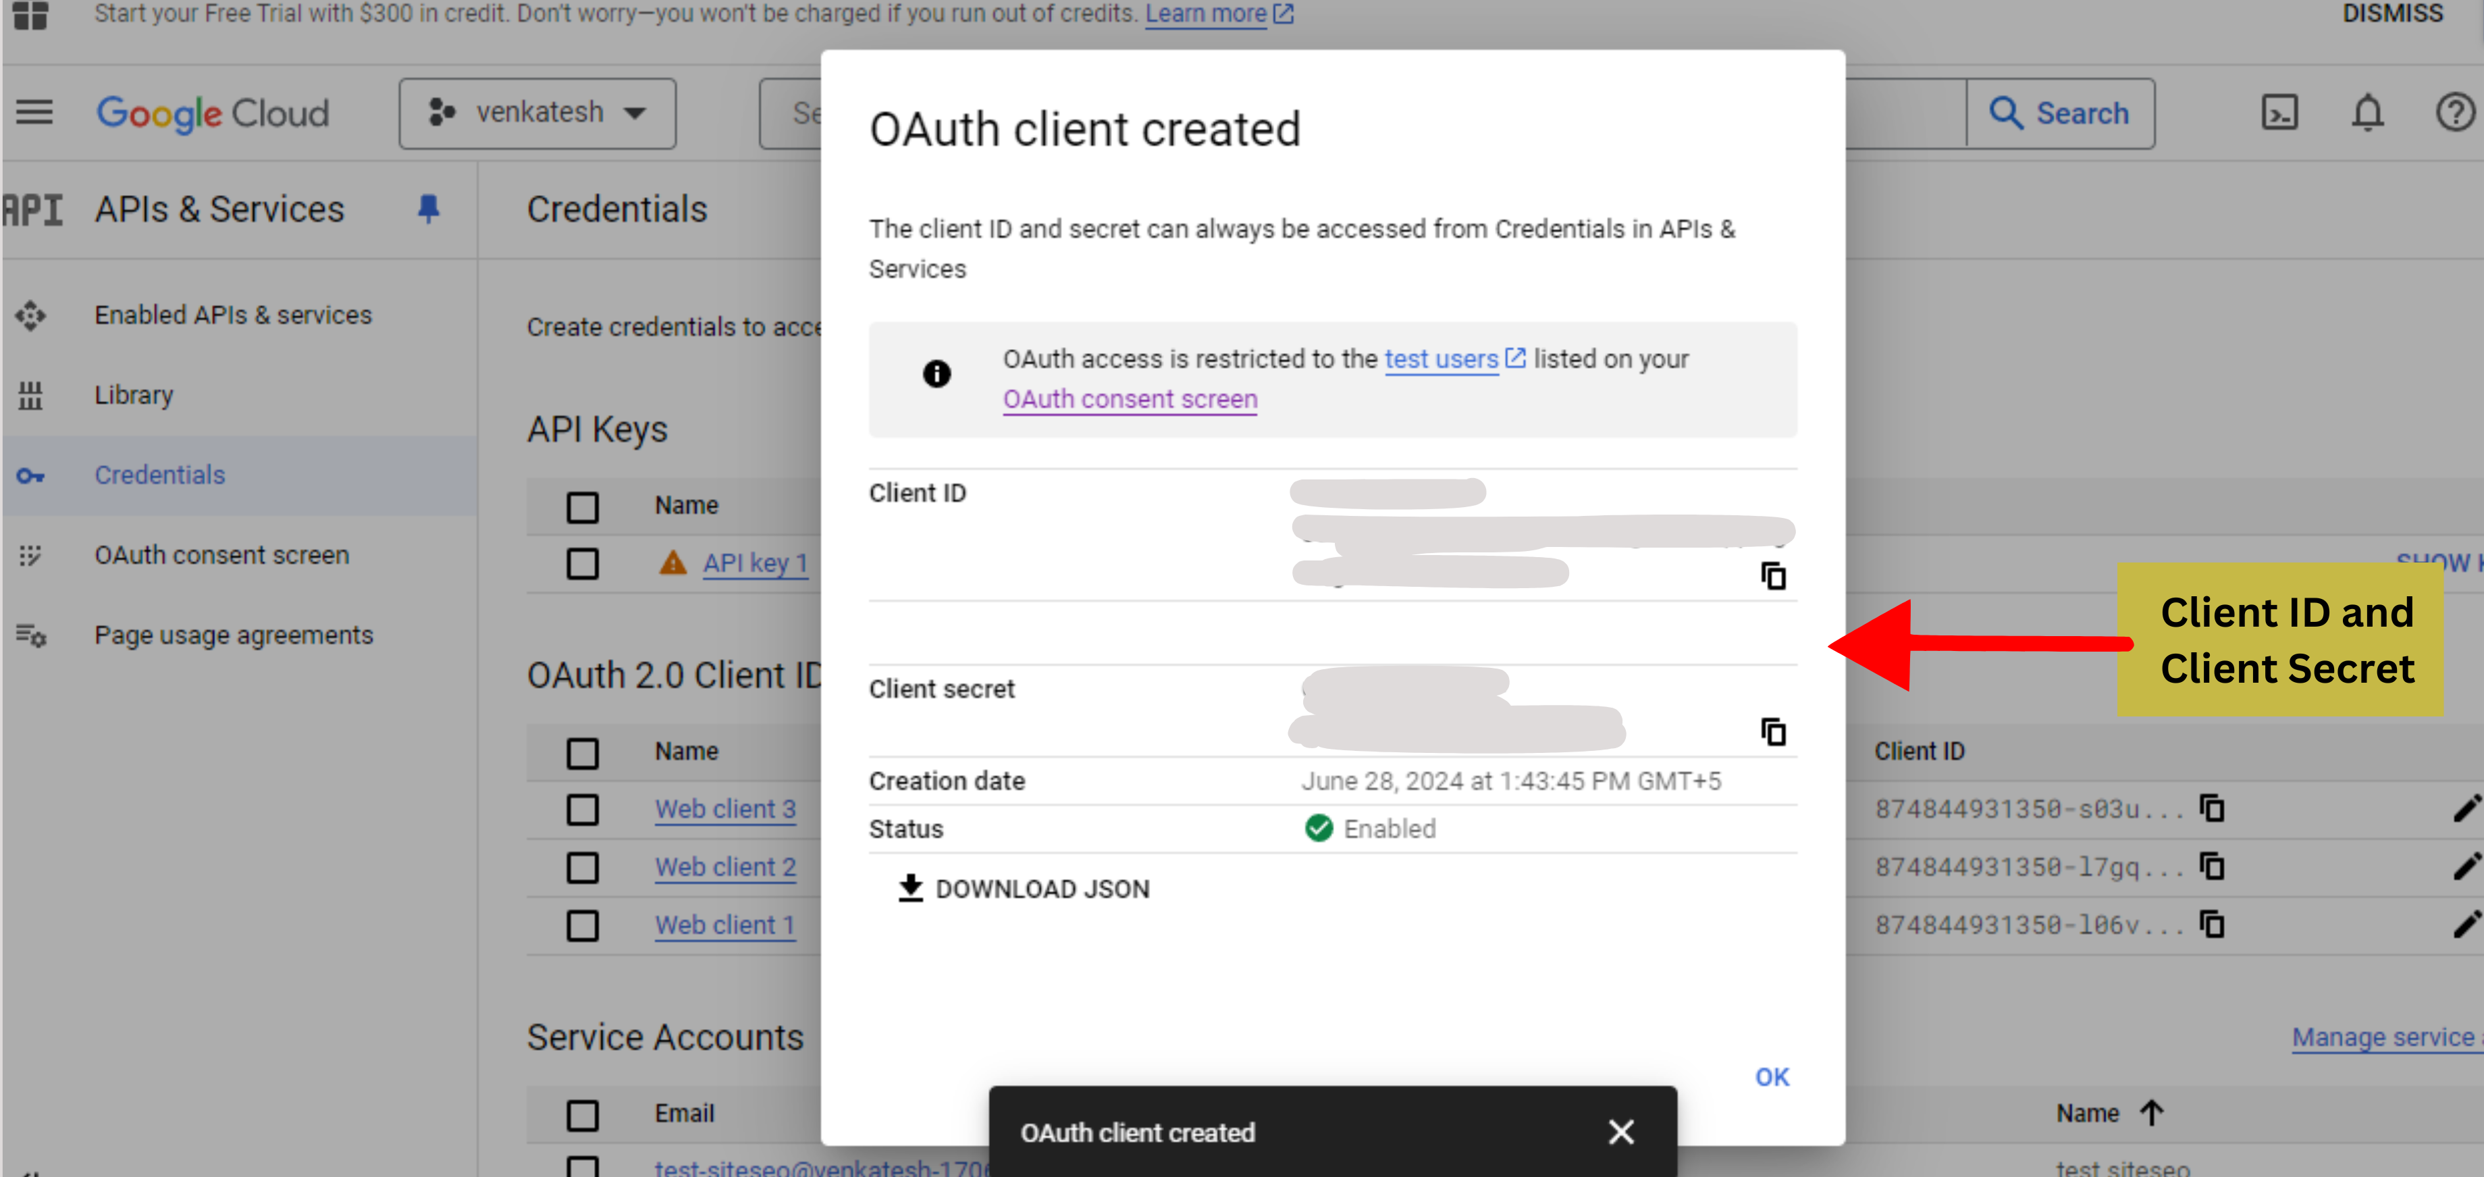The height and width of the screenshot is (1177, 2484).
Task: Check the Web client 2 checkbox
Action: point(583,866)
